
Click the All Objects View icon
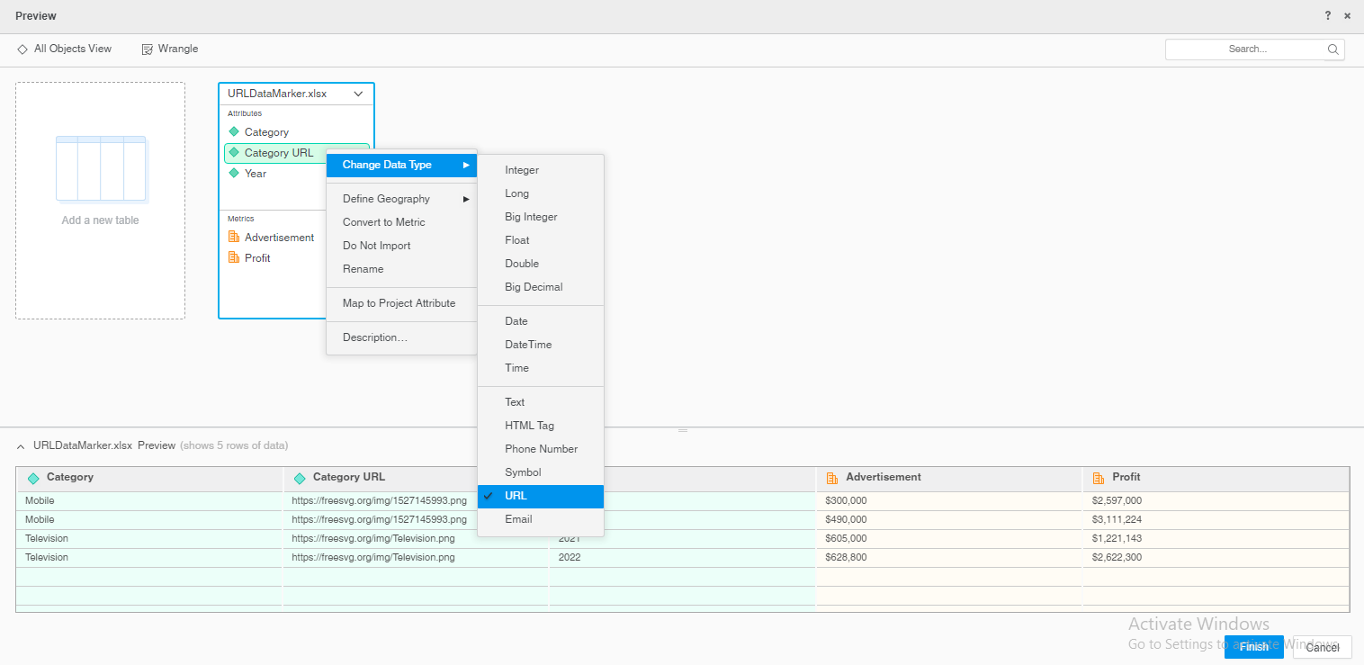[22, 49]
